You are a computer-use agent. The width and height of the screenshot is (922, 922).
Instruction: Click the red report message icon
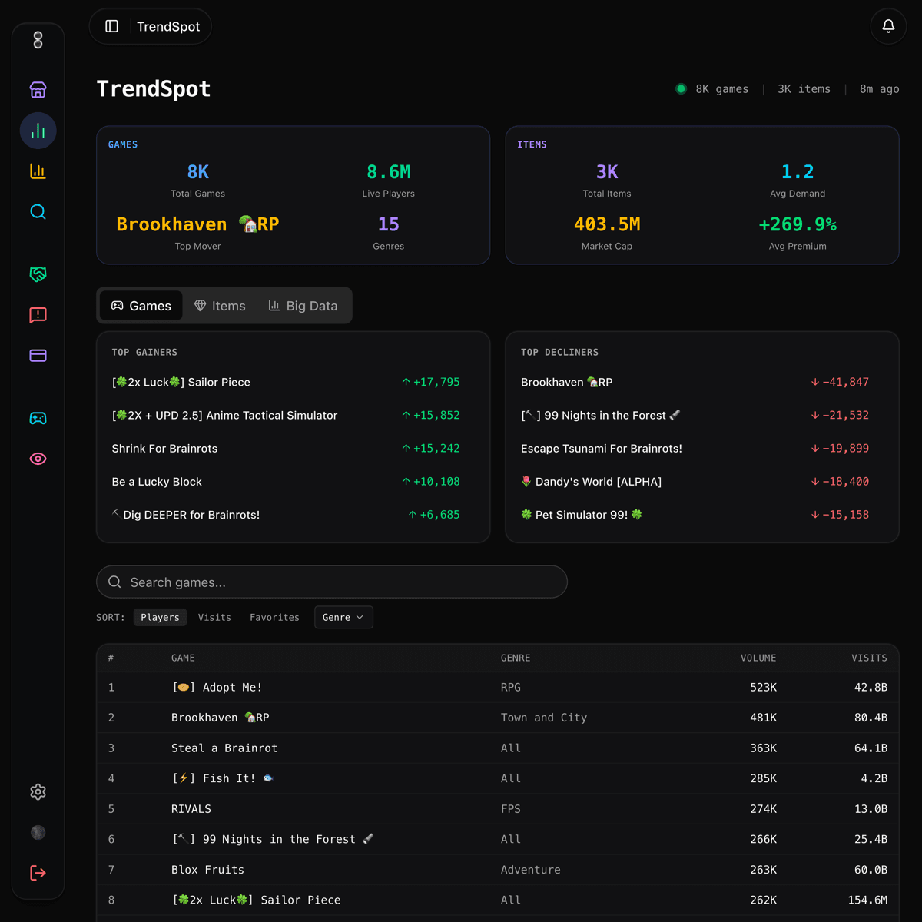click(x=38, y=315)
